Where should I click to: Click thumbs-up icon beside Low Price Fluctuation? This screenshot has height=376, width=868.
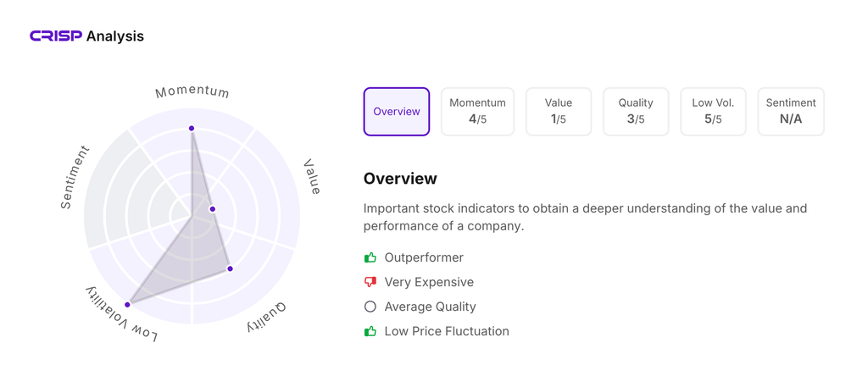tap(370, 331)
